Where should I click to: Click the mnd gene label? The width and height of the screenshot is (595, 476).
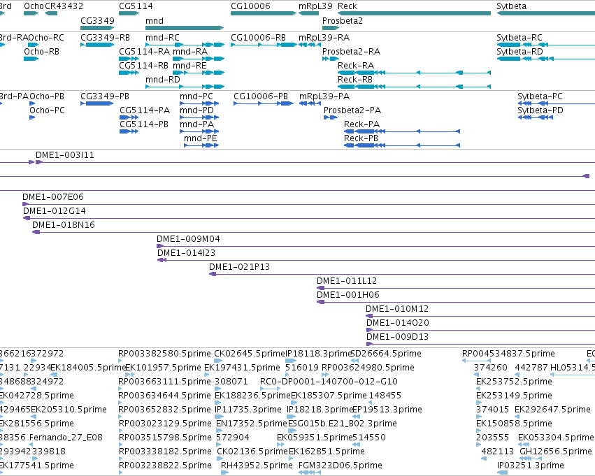[x=154, y=20]
